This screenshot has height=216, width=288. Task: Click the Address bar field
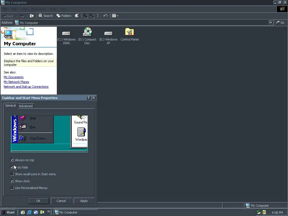[141, 22]
